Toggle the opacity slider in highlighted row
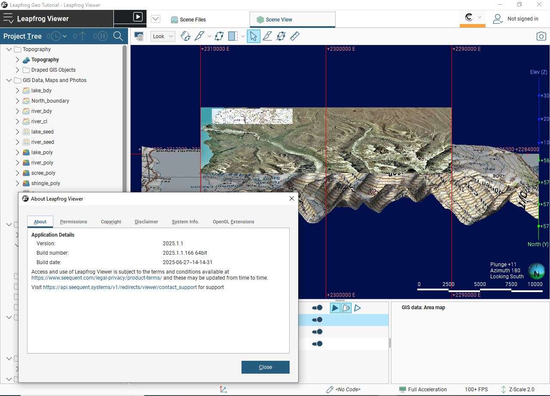 pyautogui.click(x=317, y=320)
